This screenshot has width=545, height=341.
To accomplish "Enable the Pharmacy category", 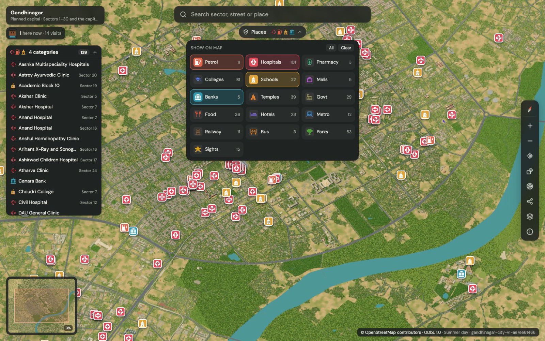I will coord(328,62).
